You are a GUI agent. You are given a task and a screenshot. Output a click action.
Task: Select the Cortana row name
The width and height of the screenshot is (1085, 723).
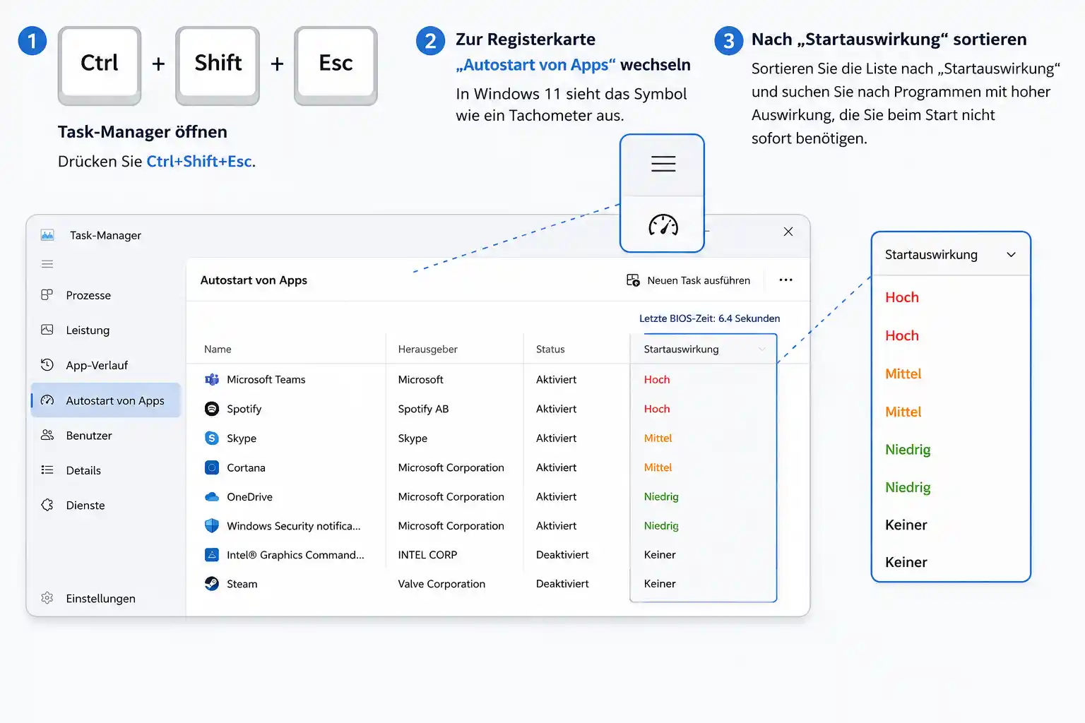tap(246, 467)
